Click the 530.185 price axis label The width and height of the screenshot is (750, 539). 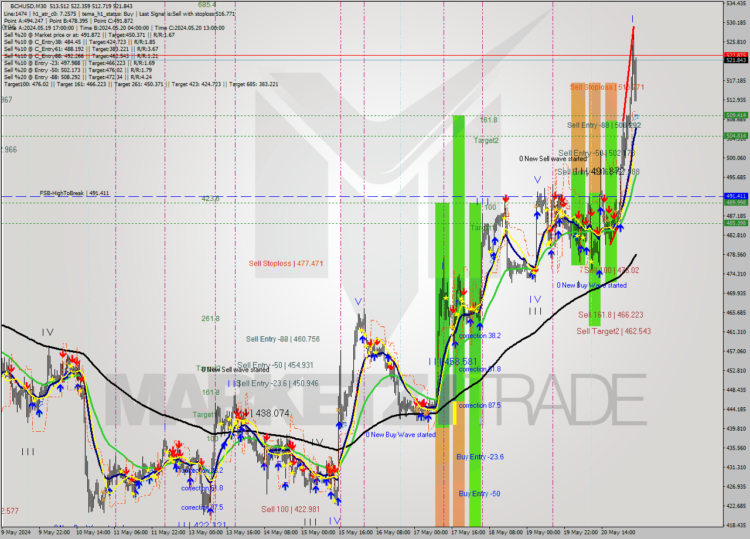[x=736, y=22]
